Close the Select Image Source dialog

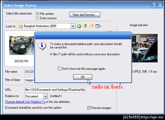pyautogui.click(x=160, y=5)
